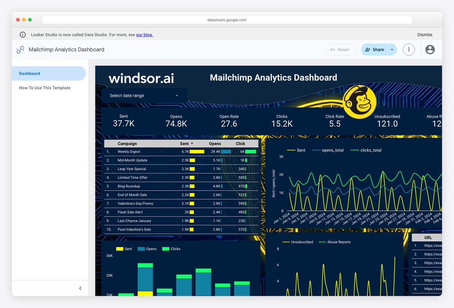454x308 pixels.
Task: Click the macOS green maximize window button
Action: point(30,20)
